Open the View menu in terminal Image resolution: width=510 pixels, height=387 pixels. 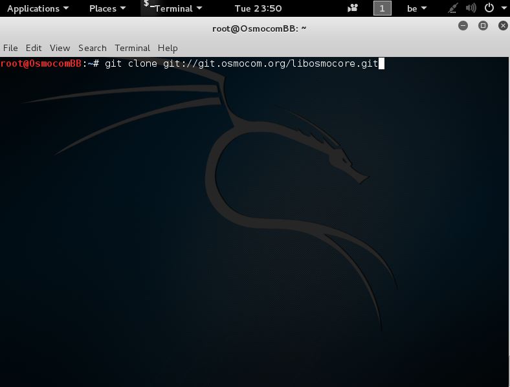pyautogui.click(x=60, y=48)
